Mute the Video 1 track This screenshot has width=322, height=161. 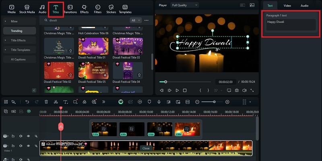click(x=21, y=146)
